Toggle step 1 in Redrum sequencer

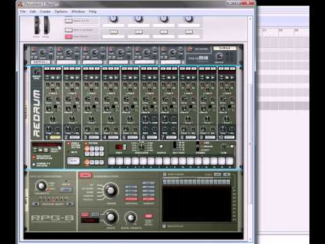click(x=112, y=161)
